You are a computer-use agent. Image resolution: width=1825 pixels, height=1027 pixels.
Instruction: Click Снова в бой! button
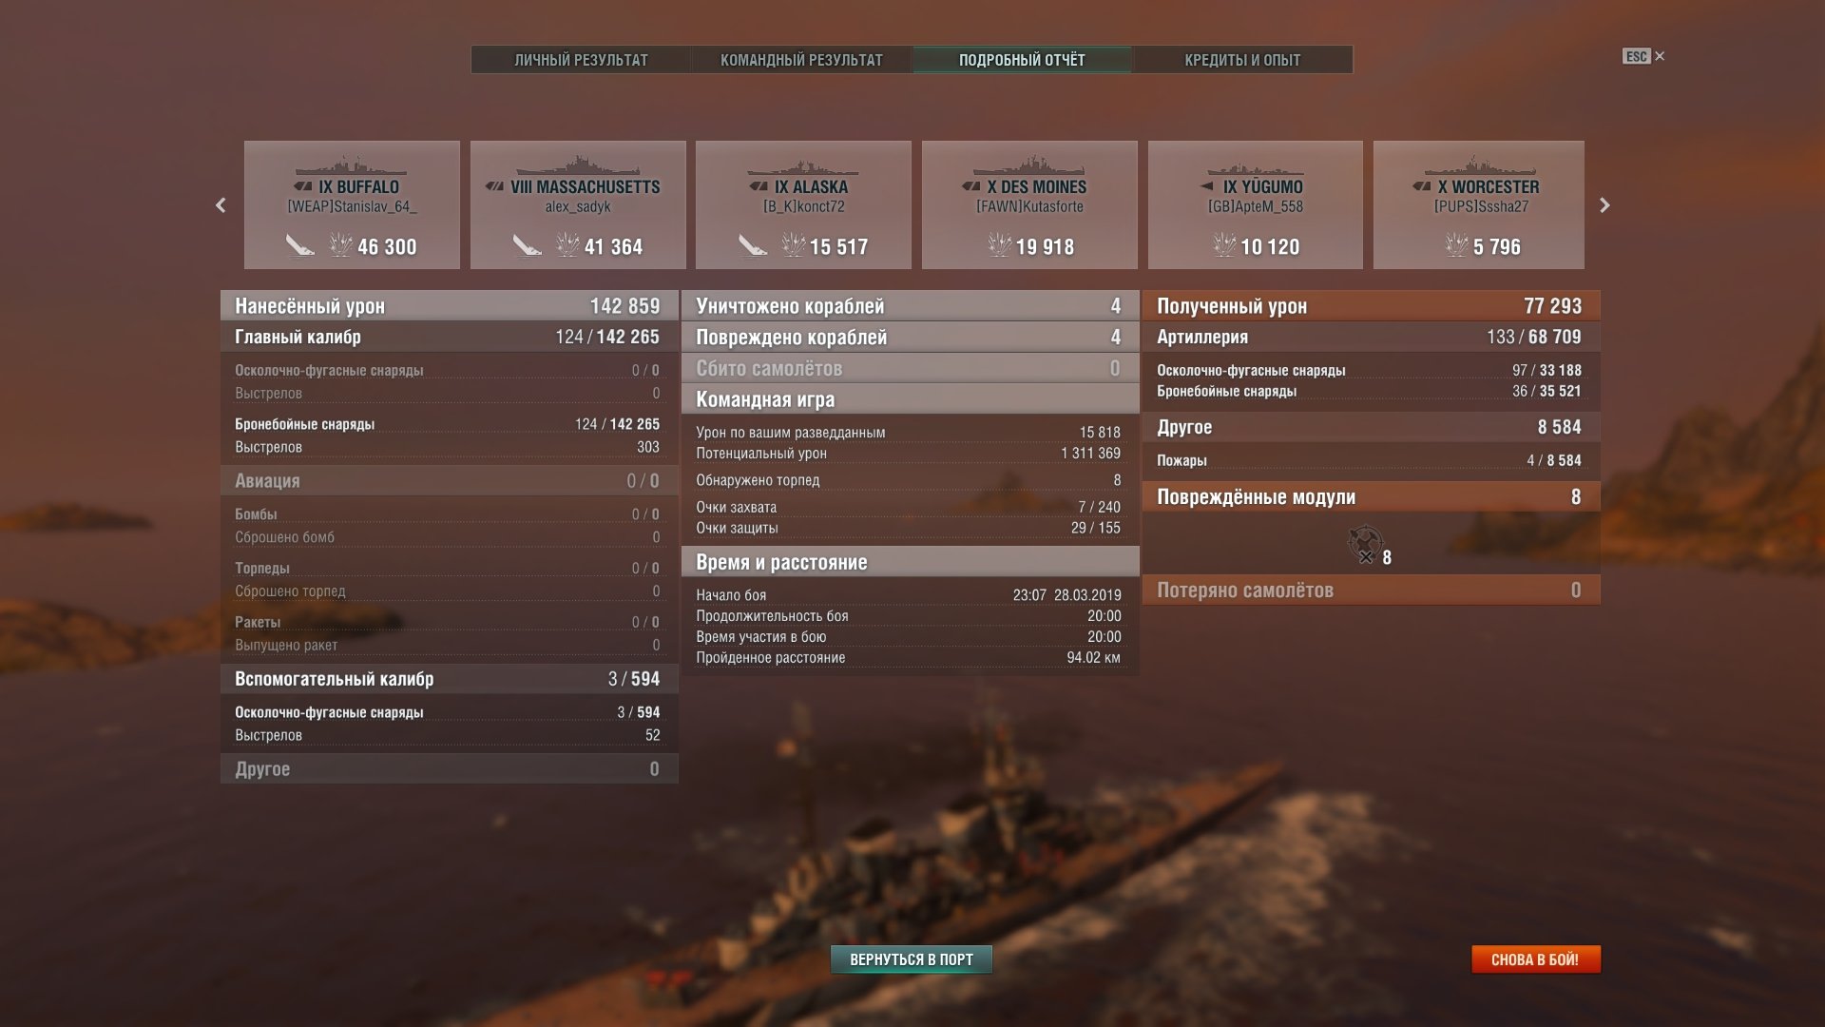[1535, 959]
